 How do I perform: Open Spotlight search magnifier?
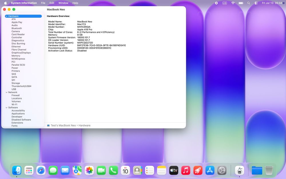[249, 3]
